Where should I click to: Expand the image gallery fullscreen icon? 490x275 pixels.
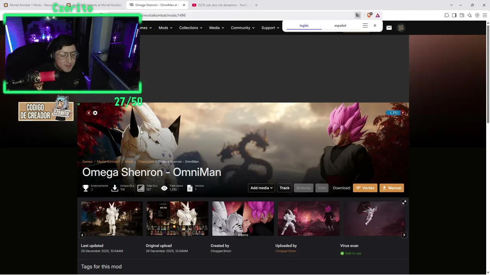click(404, 202)
